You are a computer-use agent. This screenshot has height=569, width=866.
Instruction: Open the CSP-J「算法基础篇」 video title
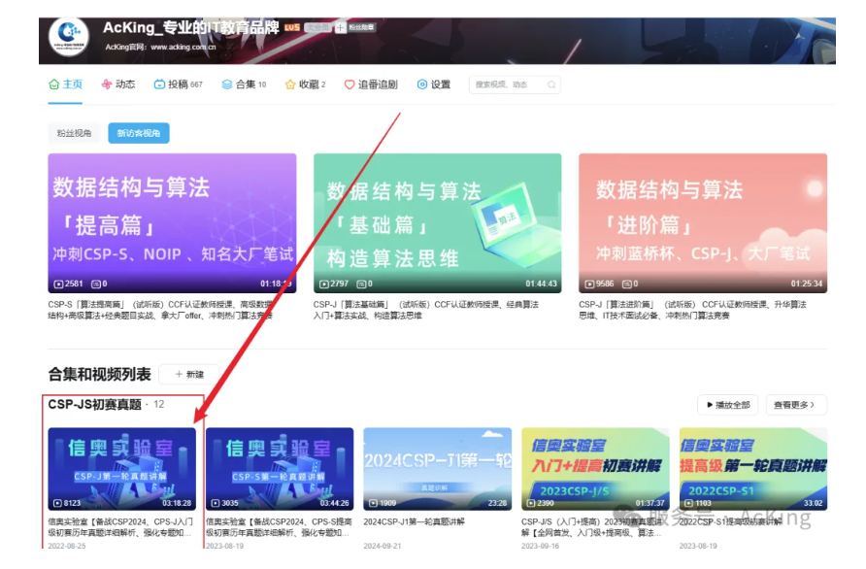tap(426, 310)
